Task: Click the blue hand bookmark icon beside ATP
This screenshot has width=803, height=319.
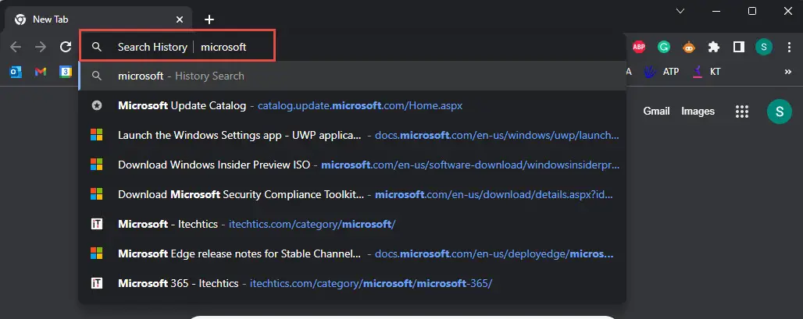Action: coord(649,72)
